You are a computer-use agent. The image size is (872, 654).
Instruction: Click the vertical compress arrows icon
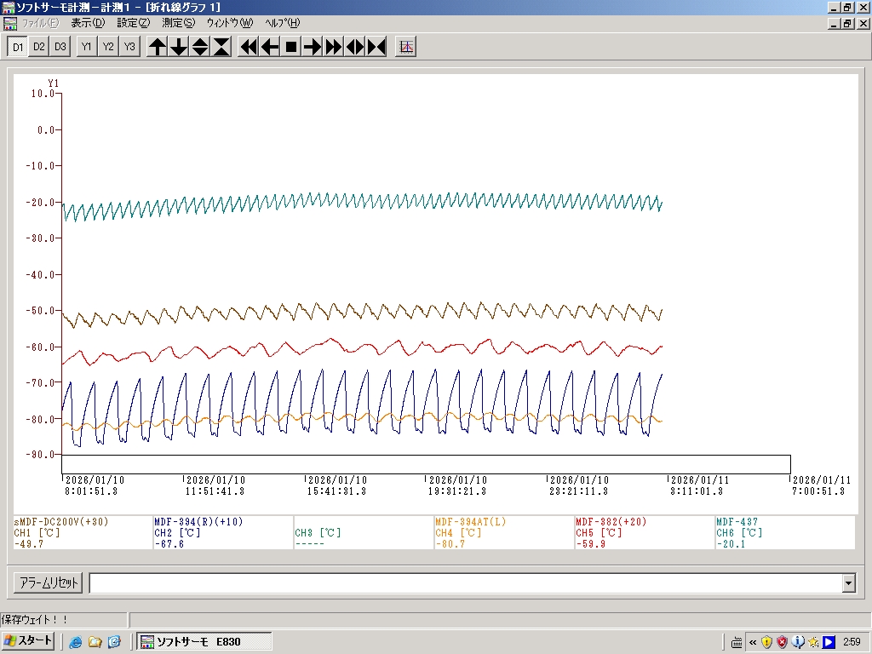pyautogui.click(x=221, y=47)
